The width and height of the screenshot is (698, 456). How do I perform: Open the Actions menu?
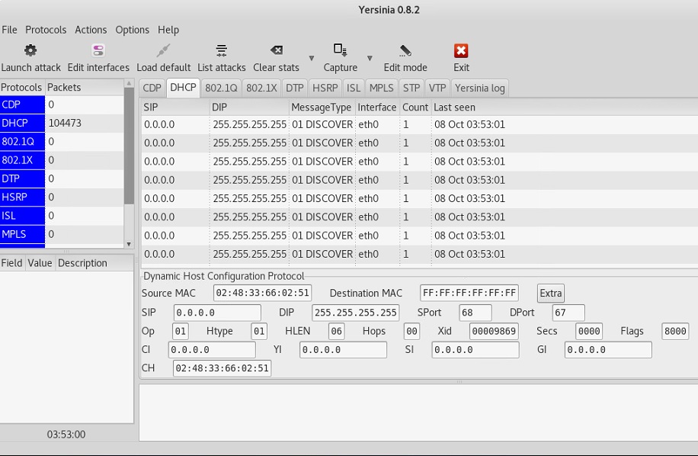[91, 30]
